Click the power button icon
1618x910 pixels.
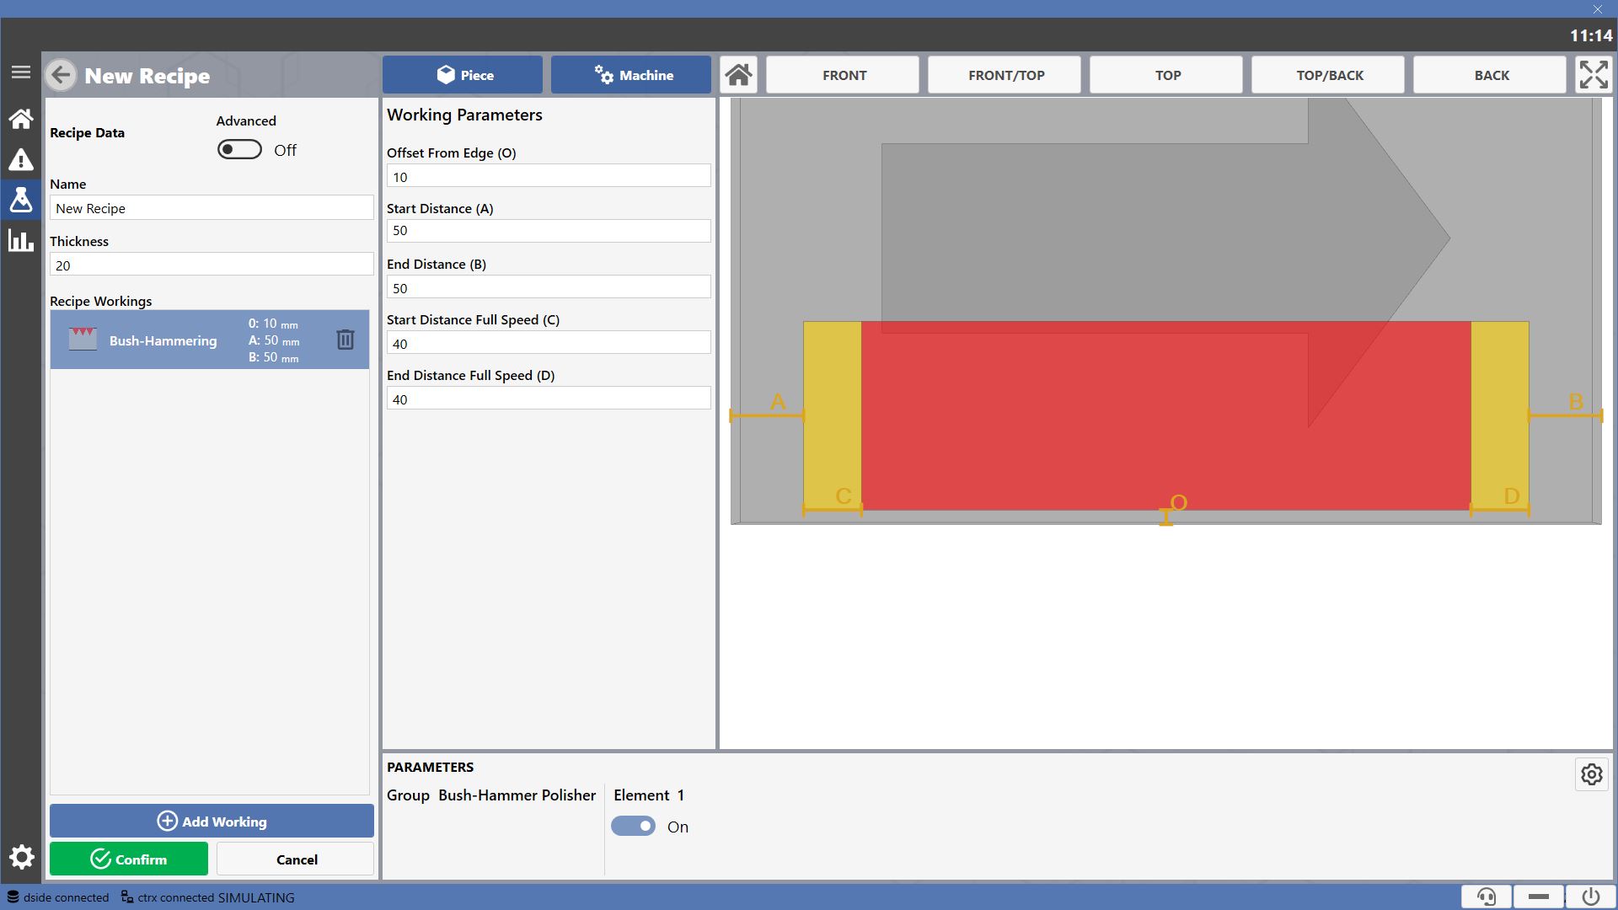coord(1591,897)
